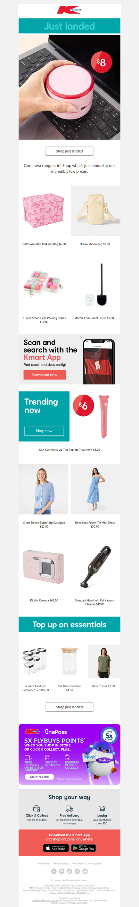Select the Urban Phone Bag product image
139x907 pixels.
[x=96, y=210]
